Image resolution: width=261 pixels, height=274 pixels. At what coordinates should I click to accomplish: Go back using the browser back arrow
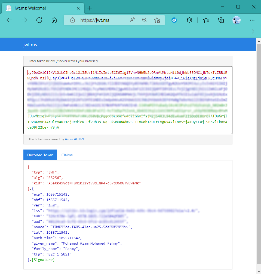9,20
